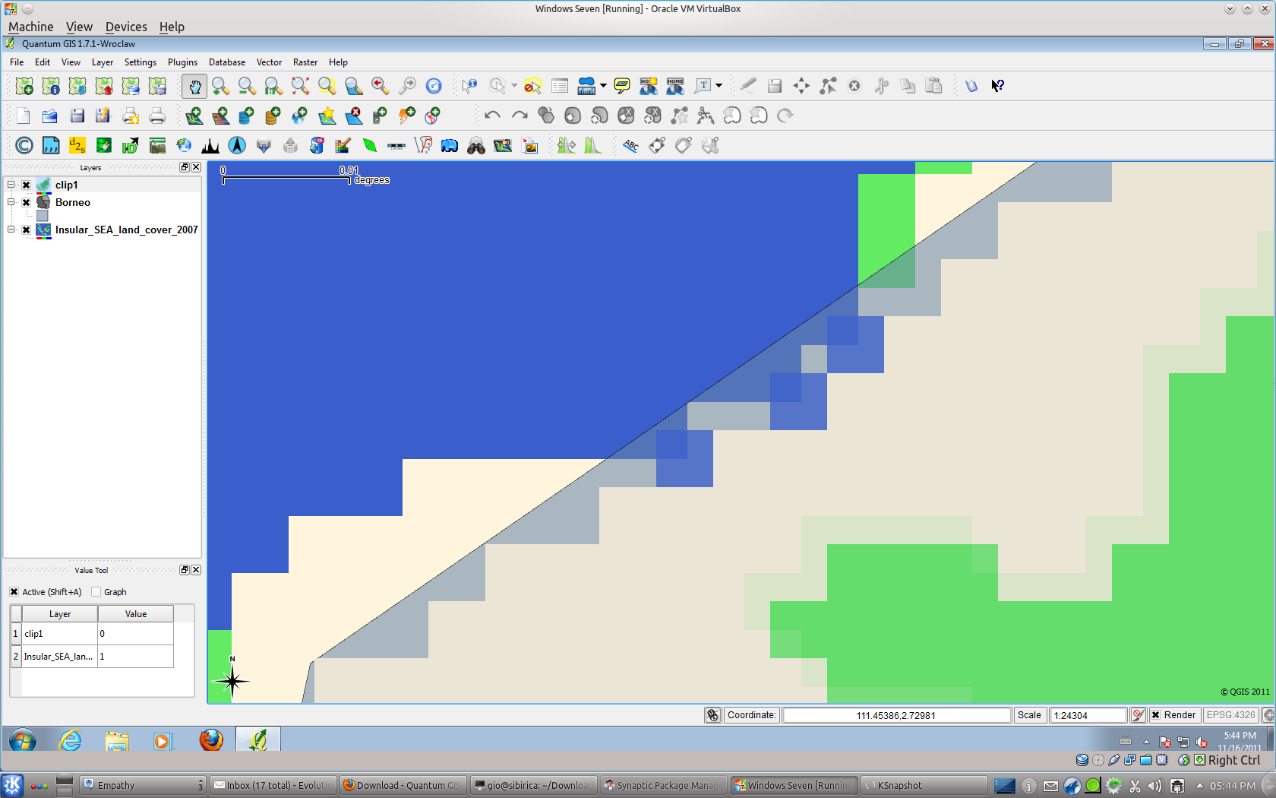This screenshot has height=798, width=1276.
Task: Click the Add Vector Layer icon
Action: [194, 116]
